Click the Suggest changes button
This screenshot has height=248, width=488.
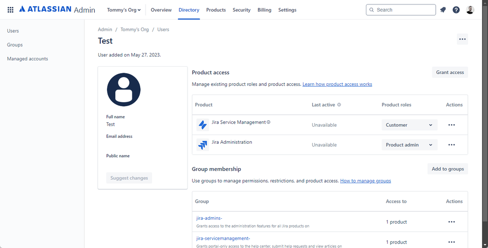[129, 178]
